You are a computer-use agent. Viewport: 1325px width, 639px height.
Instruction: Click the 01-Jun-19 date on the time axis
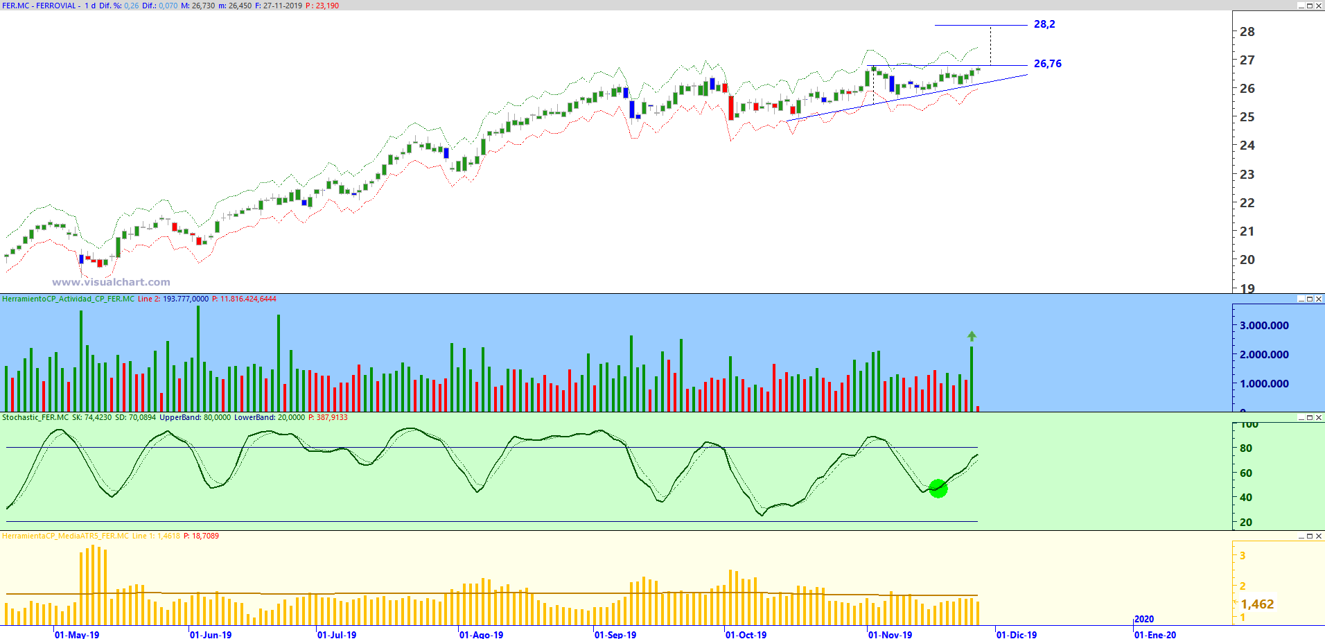click(x=211, y=634)
